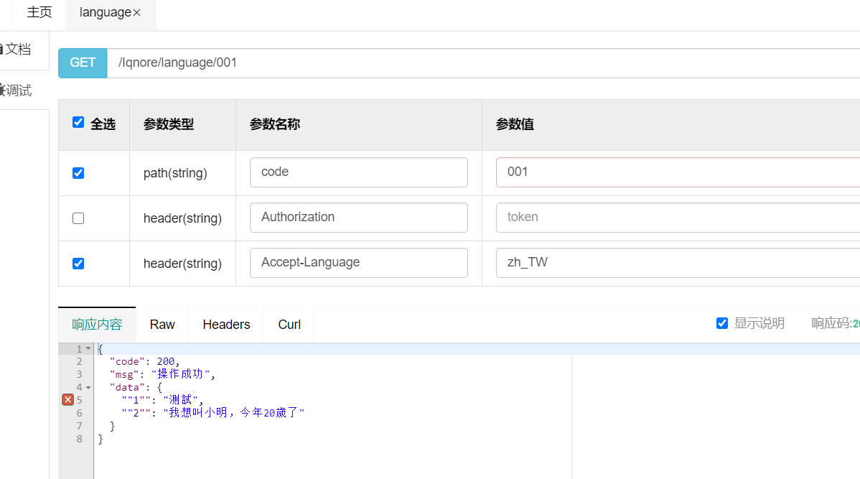Uncheck the Accept-Language header checkbox
The image size is (860, 479).
(78, 264)
